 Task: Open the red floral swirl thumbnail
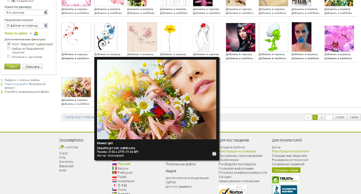76,37
